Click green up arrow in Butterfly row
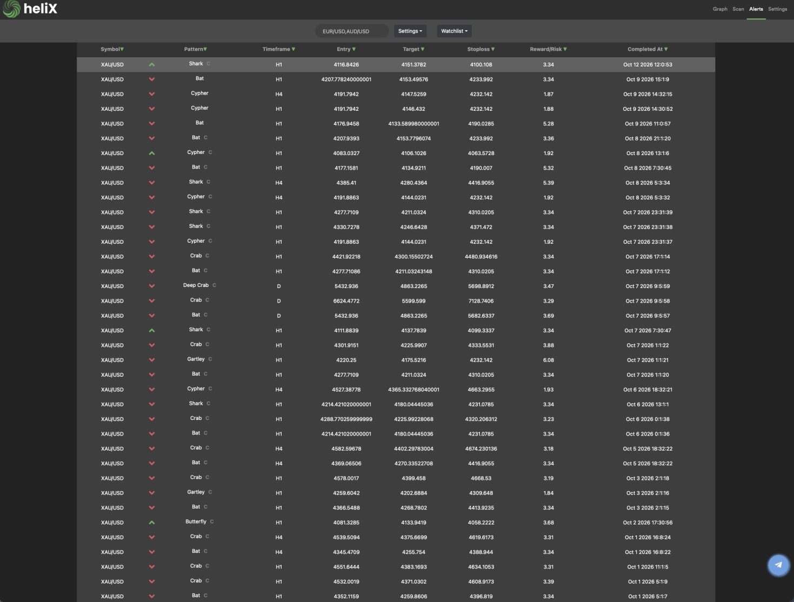This screenshot has width=794, height=602. pos(152,523)
